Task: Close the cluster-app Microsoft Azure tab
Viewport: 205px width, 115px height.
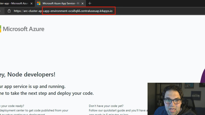Action: click(x=32, y=4)
